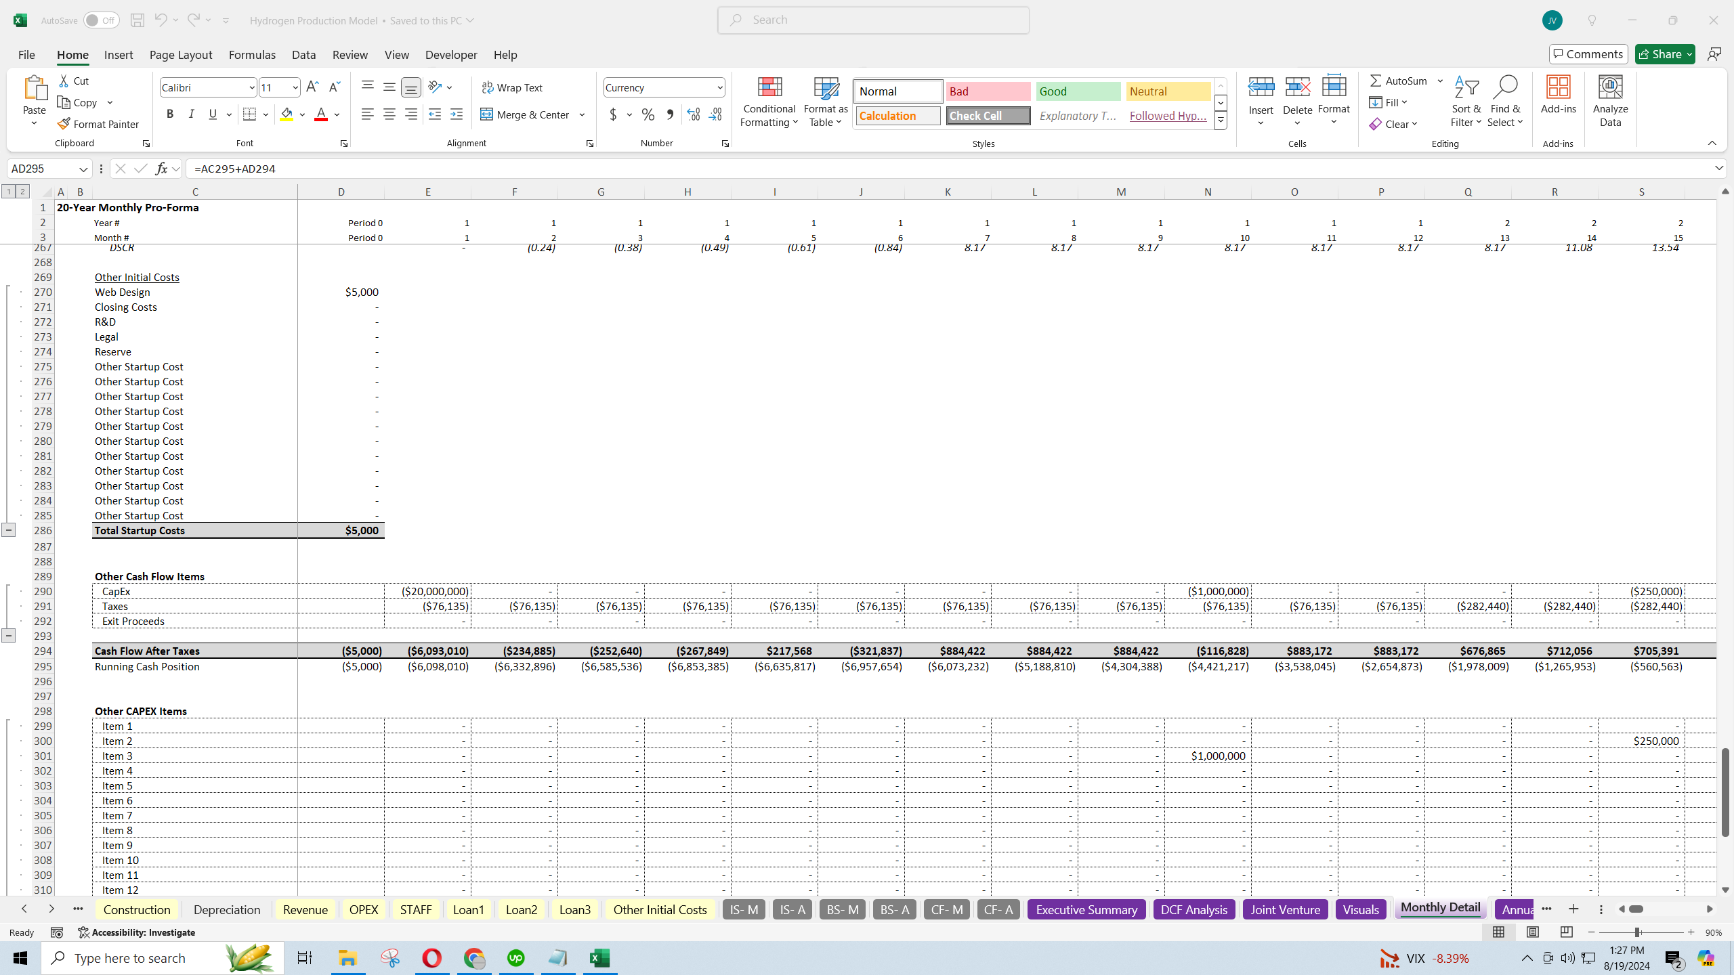Apply bold formatting
Viewport: 1734px width, 975px height.
[x=170, y=114]
